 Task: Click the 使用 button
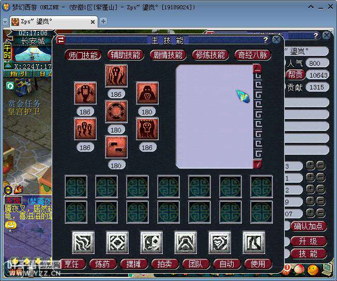(258, 264)
